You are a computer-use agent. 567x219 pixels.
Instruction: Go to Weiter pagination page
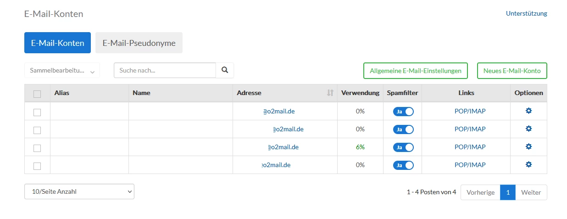point(531,192)
